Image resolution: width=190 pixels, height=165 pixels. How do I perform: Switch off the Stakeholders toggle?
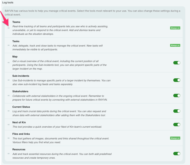click(x=177, y=96)
